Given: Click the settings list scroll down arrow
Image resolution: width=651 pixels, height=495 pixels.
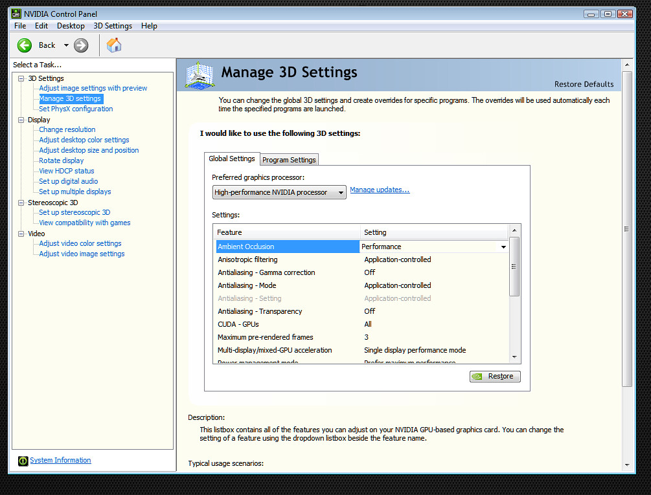Looking at the screenshot, I should [514, 357].
